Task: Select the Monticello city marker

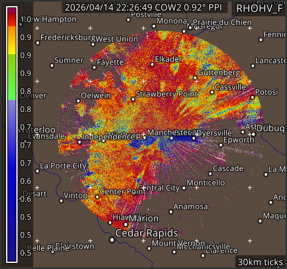Action: click(184, 188)
